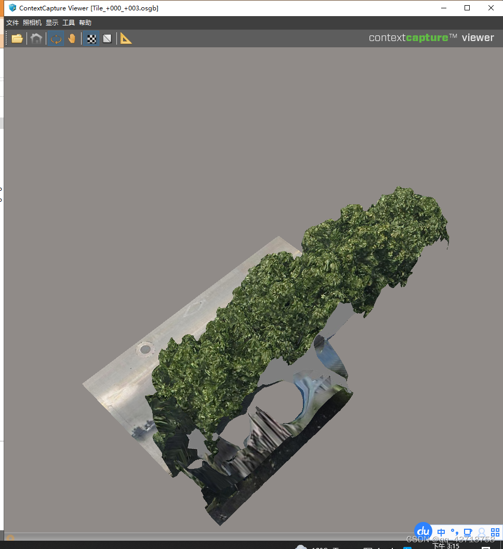The height and width of the screenshot is (549, 503).
Task: Toggle punctuation mode in Baidu input bar
Action: [x=455, y=532]
